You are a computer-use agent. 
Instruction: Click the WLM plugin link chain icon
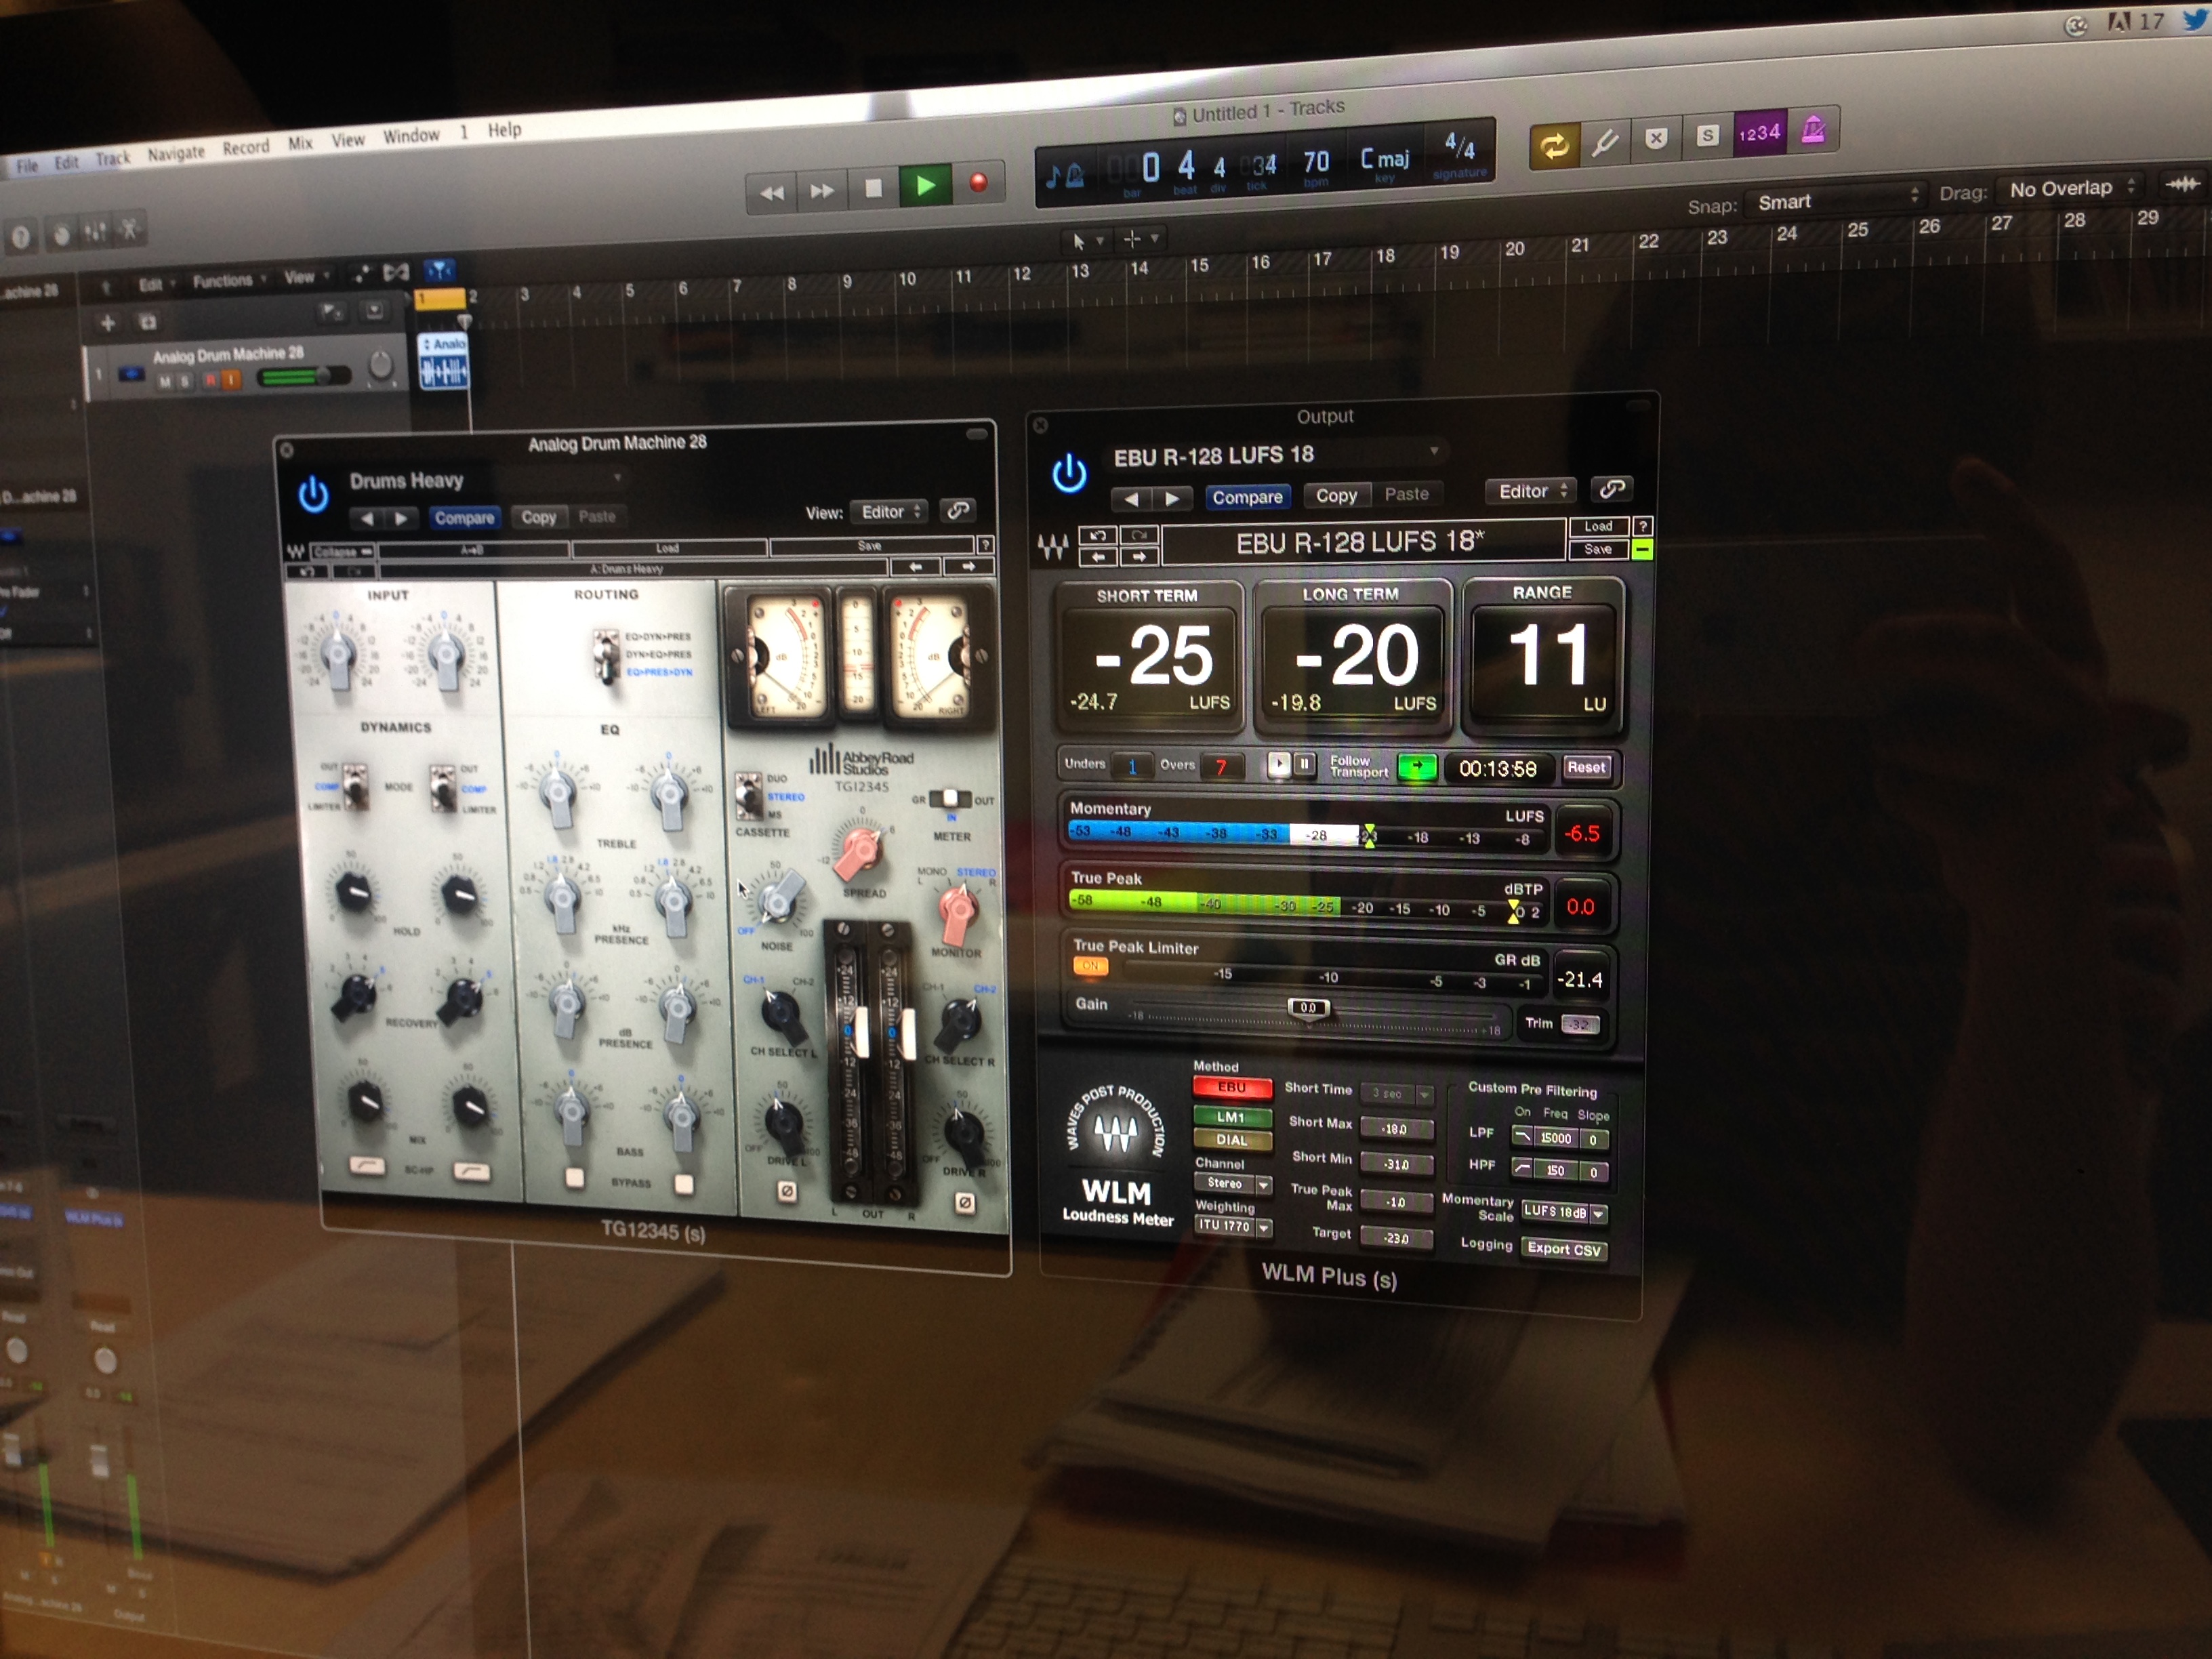pyautogui.click(x=1611, y=488)
